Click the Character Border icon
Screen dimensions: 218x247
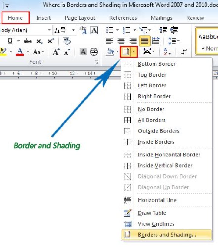(94, 30)
